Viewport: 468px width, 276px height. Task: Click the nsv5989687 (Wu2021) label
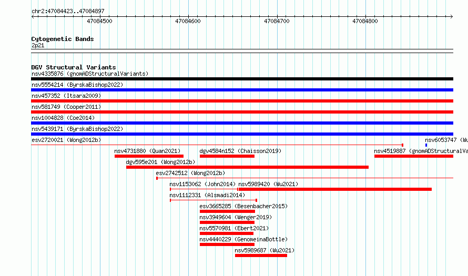(x=264, y=250)
